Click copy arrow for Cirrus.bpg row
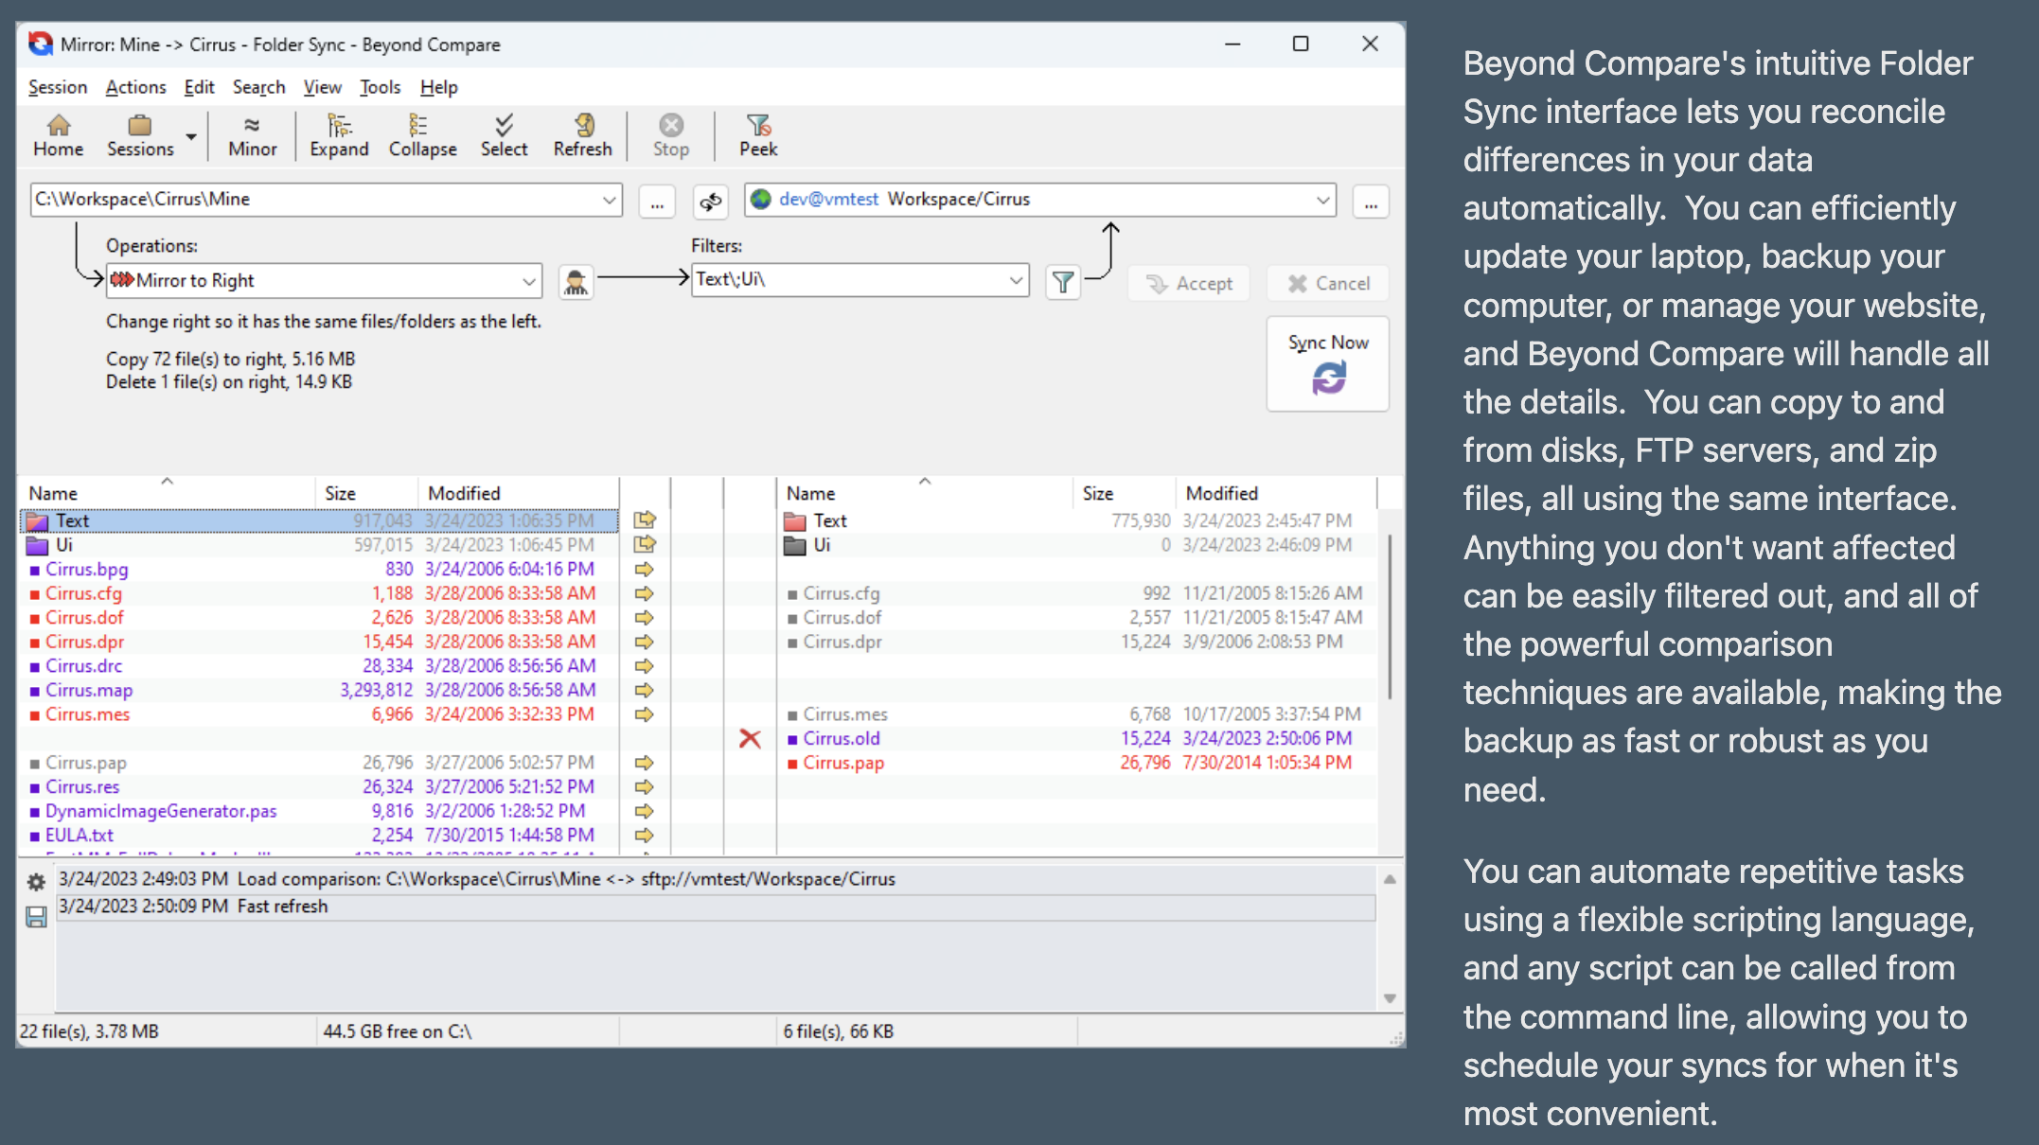The image size is (2039, 1145). 645,570
